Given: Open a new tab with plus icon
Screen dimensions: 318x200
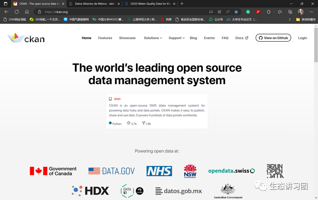Looking at the screenshot, I should pyautogui.click(x=182, y=4).
